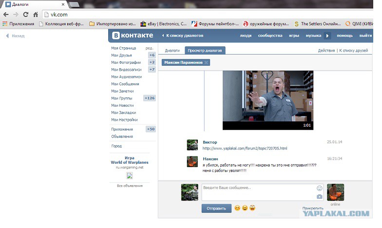Open сообщества in top menu
The width and height of the screenshot is (382, 228).
(x=270, y=36)
